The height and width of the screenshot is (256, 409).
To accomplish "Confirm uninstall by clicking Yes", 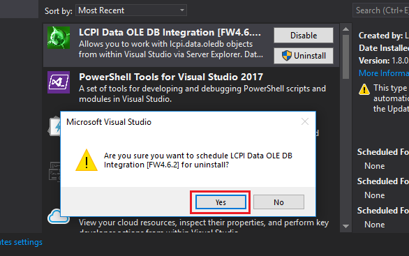I will [x=221, y=202].
